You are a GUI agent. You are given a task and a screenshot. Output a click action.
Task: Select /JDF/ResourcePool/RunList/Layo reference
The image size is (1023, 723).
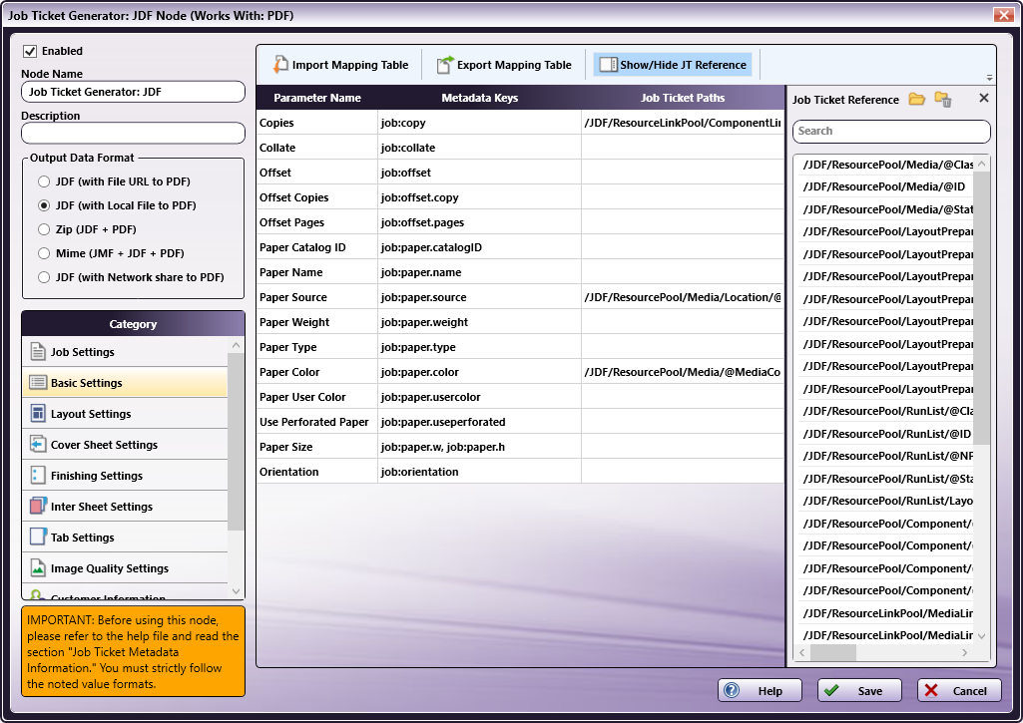[x=884, y=501]
